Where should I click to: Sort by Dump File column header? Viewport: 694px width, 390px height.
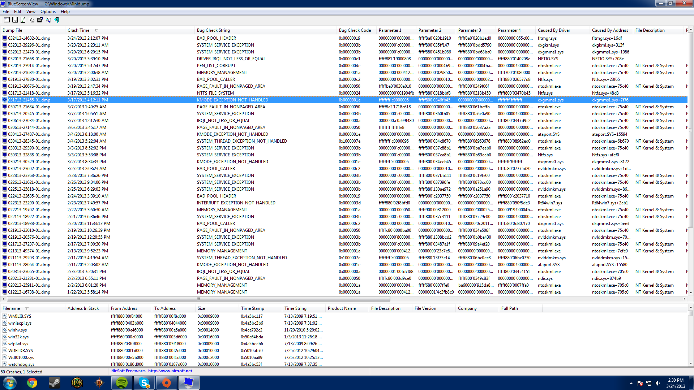[33, 30]
